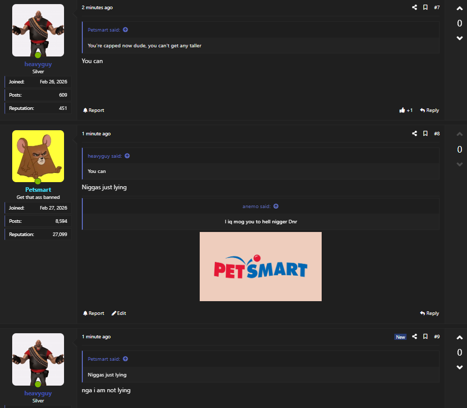Downvote post #8 with down arrow
This screenshot has height=408, width=467.
459,164
